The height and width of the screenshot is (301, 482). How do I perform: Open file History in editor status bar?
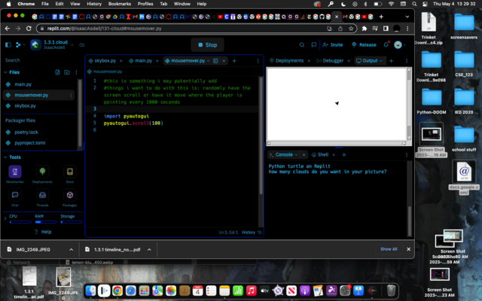pos(251,233)
